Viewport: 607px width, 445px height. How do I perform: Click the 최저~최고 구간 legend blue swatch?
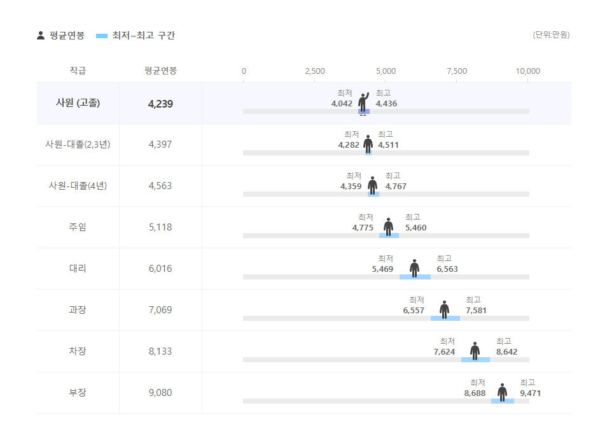[102, 36]
